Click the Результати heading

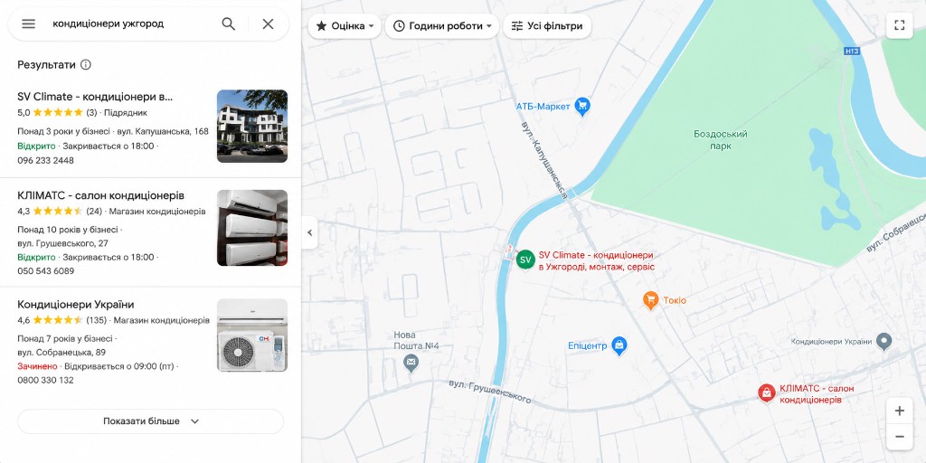click(46, 64)
